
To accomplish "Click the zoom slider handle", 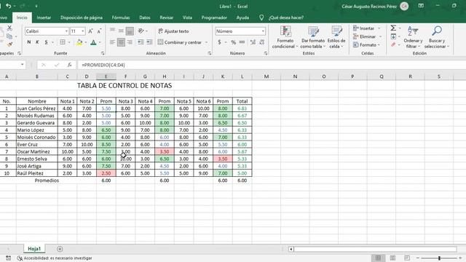I will [439, 258].
